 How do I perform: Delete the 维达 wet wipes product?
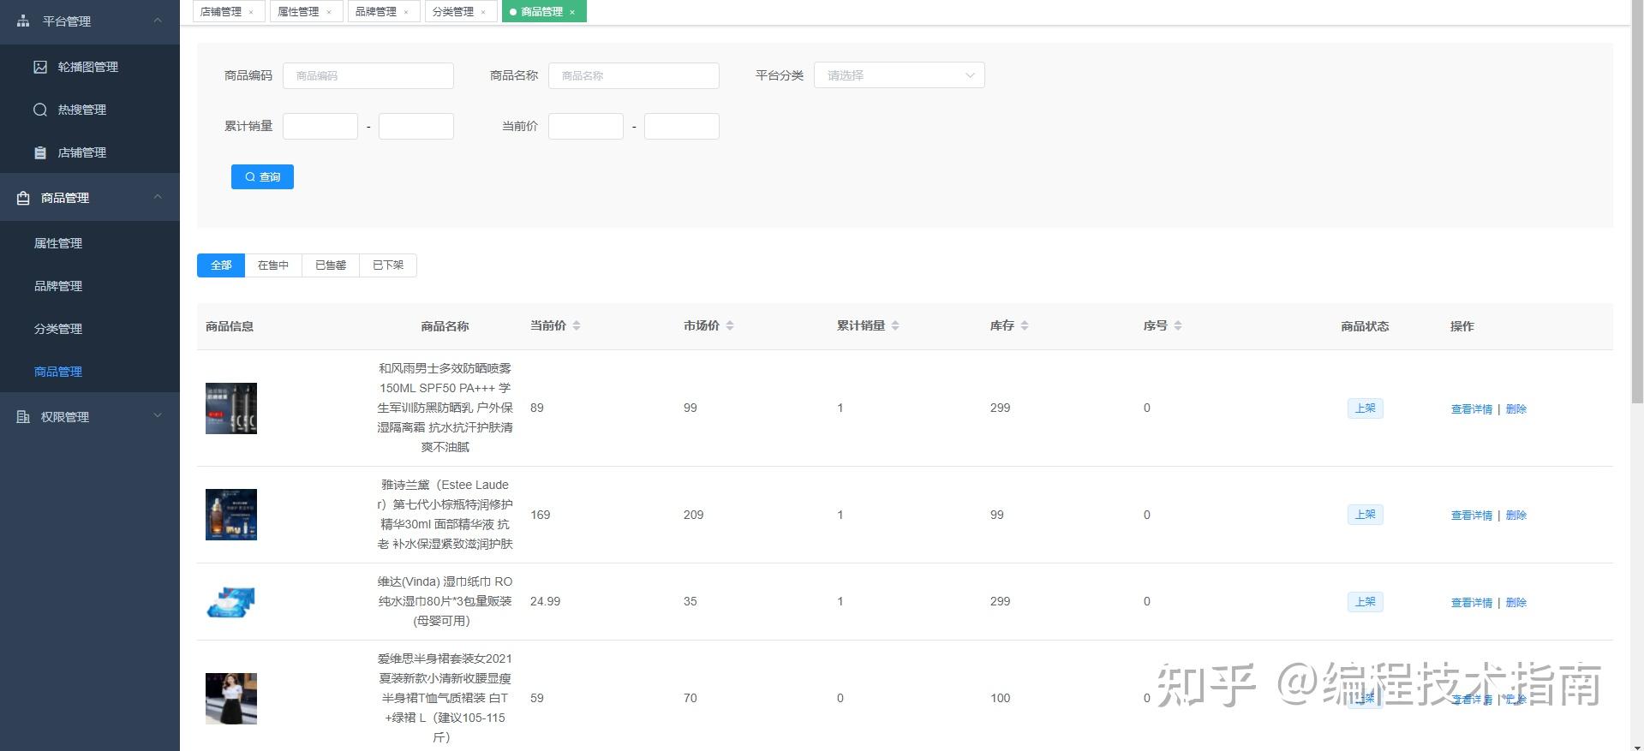pyautogui.click(x=1515, y=603)
